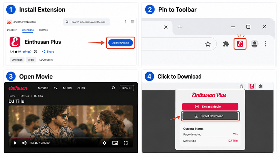The width and height of the screenshot is (280, 157).
Task: Open the CLIPS menu item
Action: click(x=81, y=88)
